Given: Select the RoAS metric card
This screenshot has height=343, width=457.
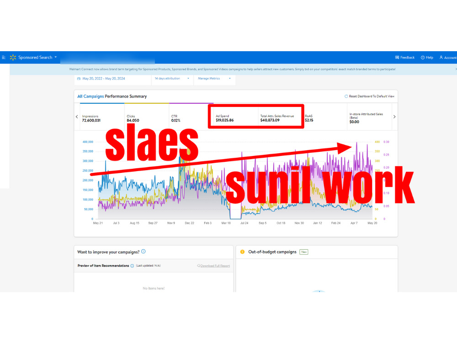Looking at the screenshot, I should click(325, 117).
